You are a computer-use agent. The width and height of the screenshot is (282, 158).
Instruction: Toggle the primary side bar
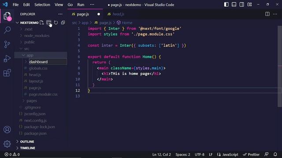click(226, 4)
